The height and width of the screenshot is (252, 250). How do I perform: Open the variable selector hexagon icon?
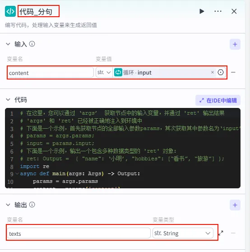tap(221, 72)
